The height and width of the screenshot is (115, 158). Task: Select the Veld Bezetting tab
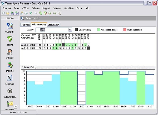tap(39, 24)
